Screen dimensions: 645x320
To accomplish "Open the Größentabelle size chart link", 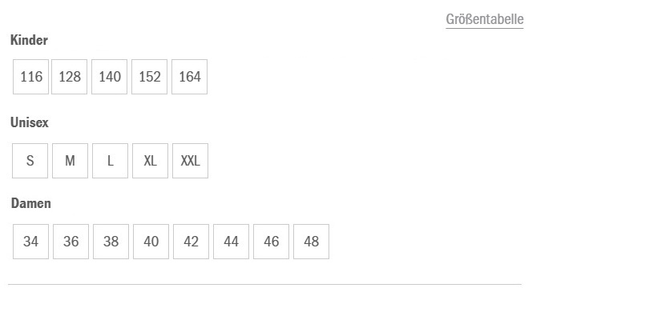I will click(x=484, y=20).
